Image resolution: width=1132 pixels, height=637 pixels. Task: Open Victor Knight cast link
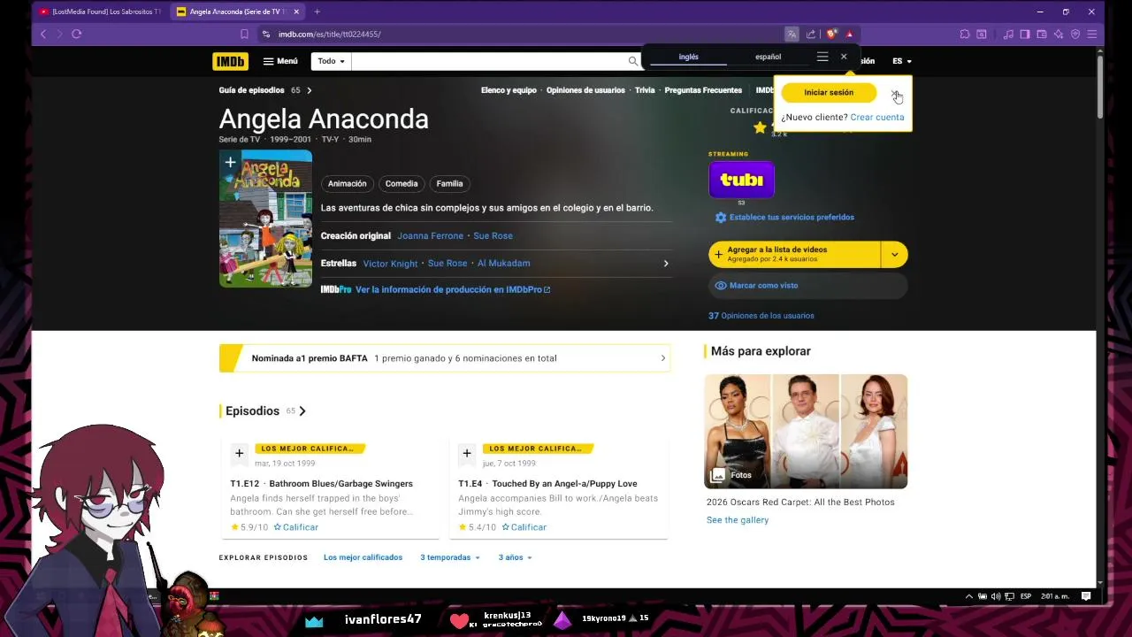click(x=390, y=264)
